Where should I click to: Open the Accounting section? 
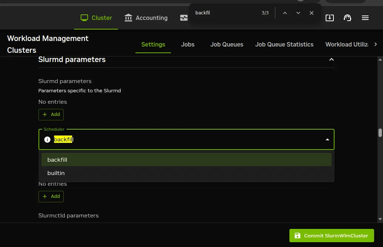pyautogui.click(x=146, y=18)
